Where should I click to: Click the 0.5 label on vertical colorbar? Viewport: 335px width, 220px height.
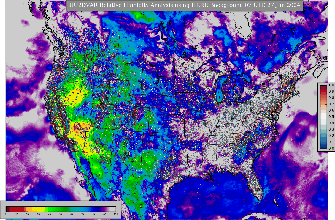coord(331,117)
